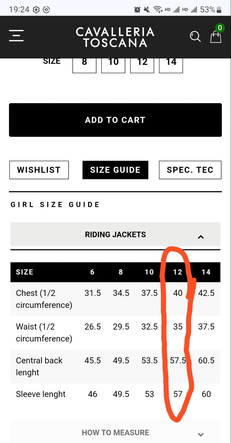Click the Wishlist button
Image resolution: width=231 pixels, height=443 pixels.
39,170
